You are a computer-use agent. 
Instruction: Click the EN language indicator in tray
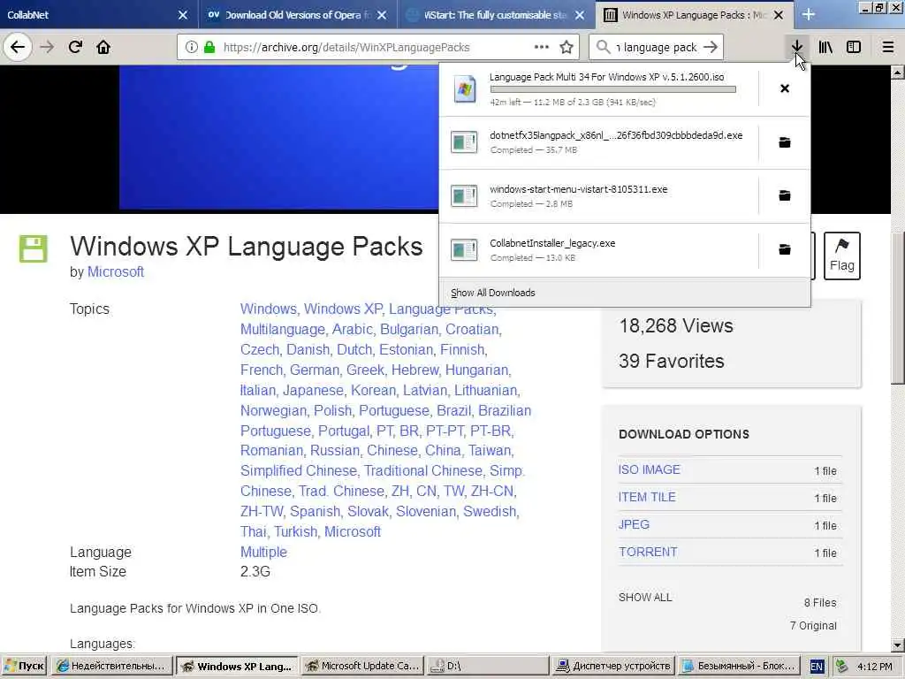point(817,667)
